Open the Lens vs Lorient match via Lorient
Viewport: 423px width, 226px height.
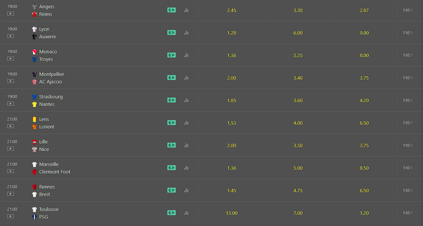(x=47, y=127)
